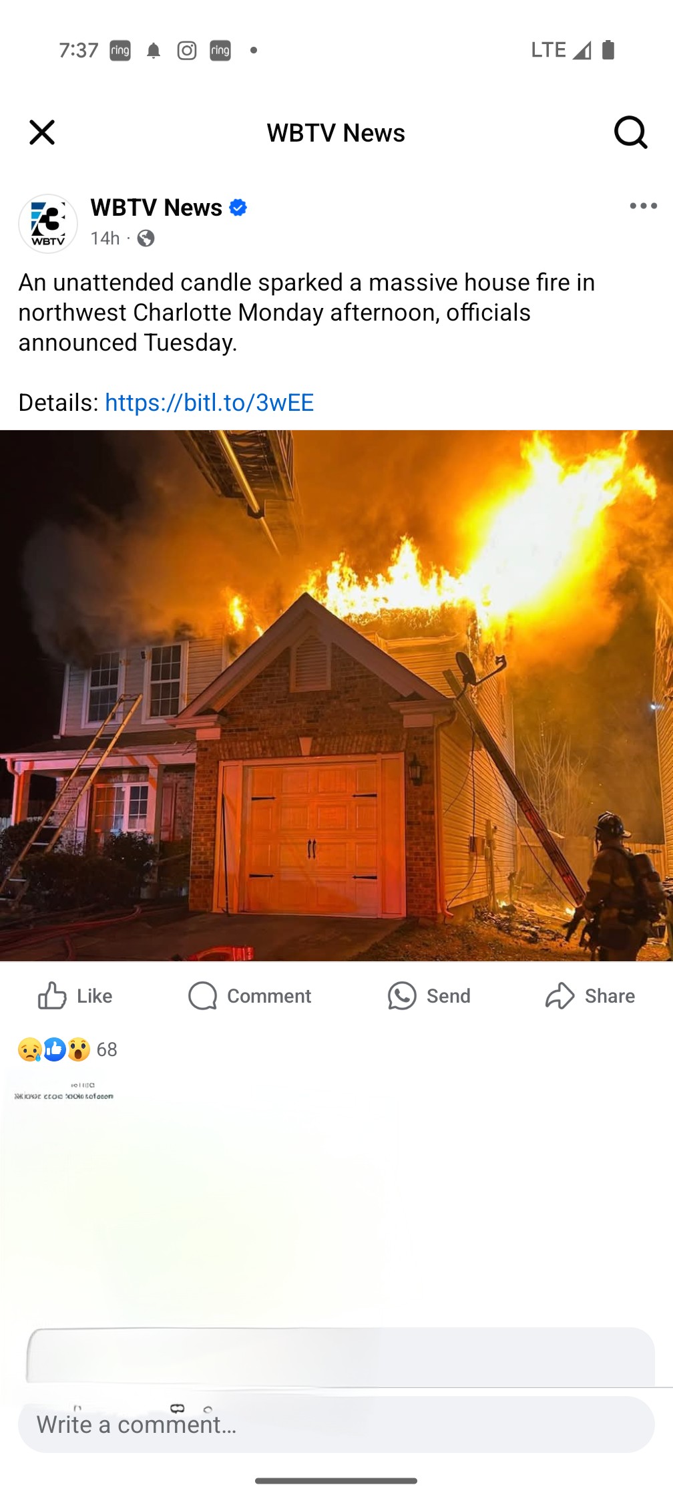Open the three-dot post options menu
Screen dimensions: 673x1499
point(644,206)
